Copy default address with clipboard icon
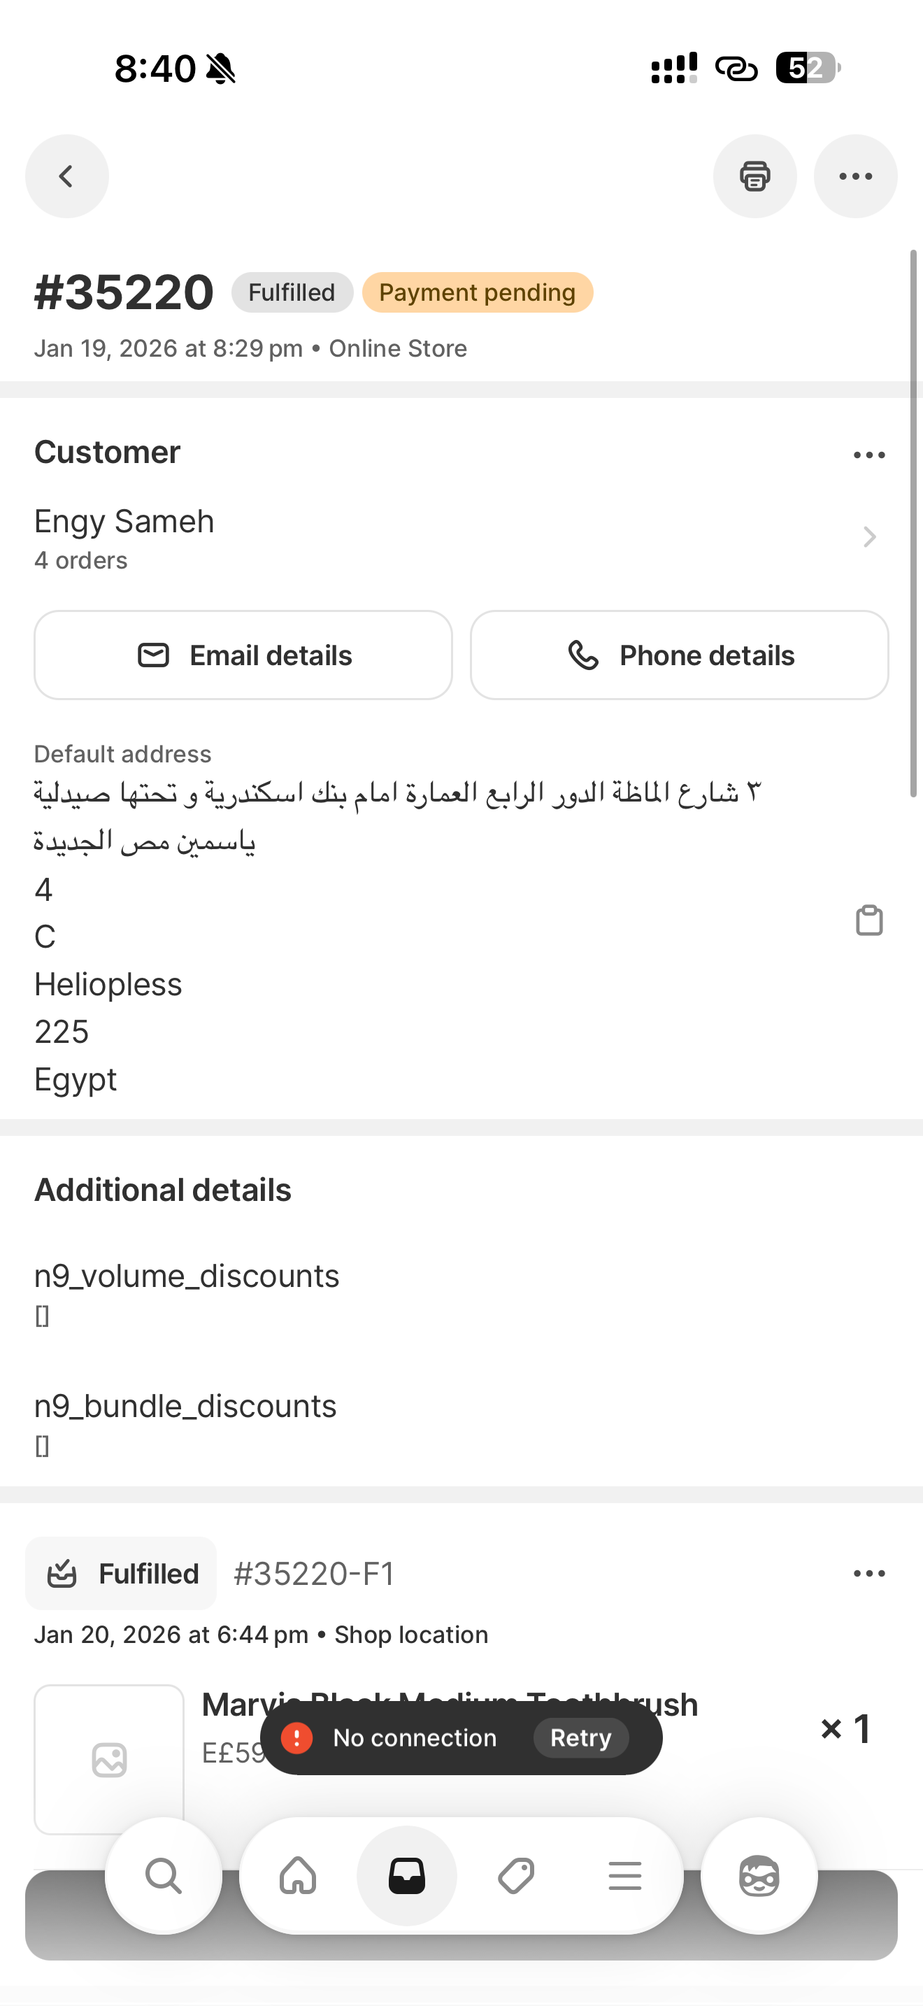 (868, 920)
